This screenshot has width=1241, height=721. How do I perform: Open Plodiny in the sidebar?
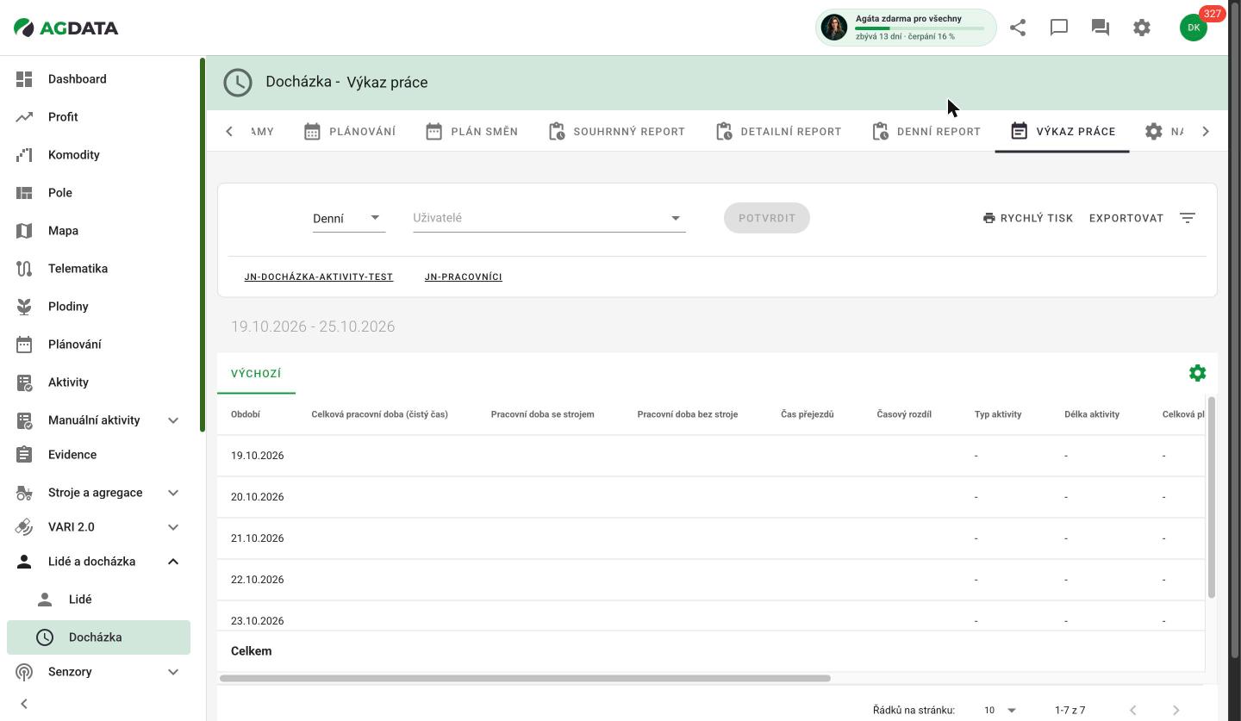click(x=98, y=307)
